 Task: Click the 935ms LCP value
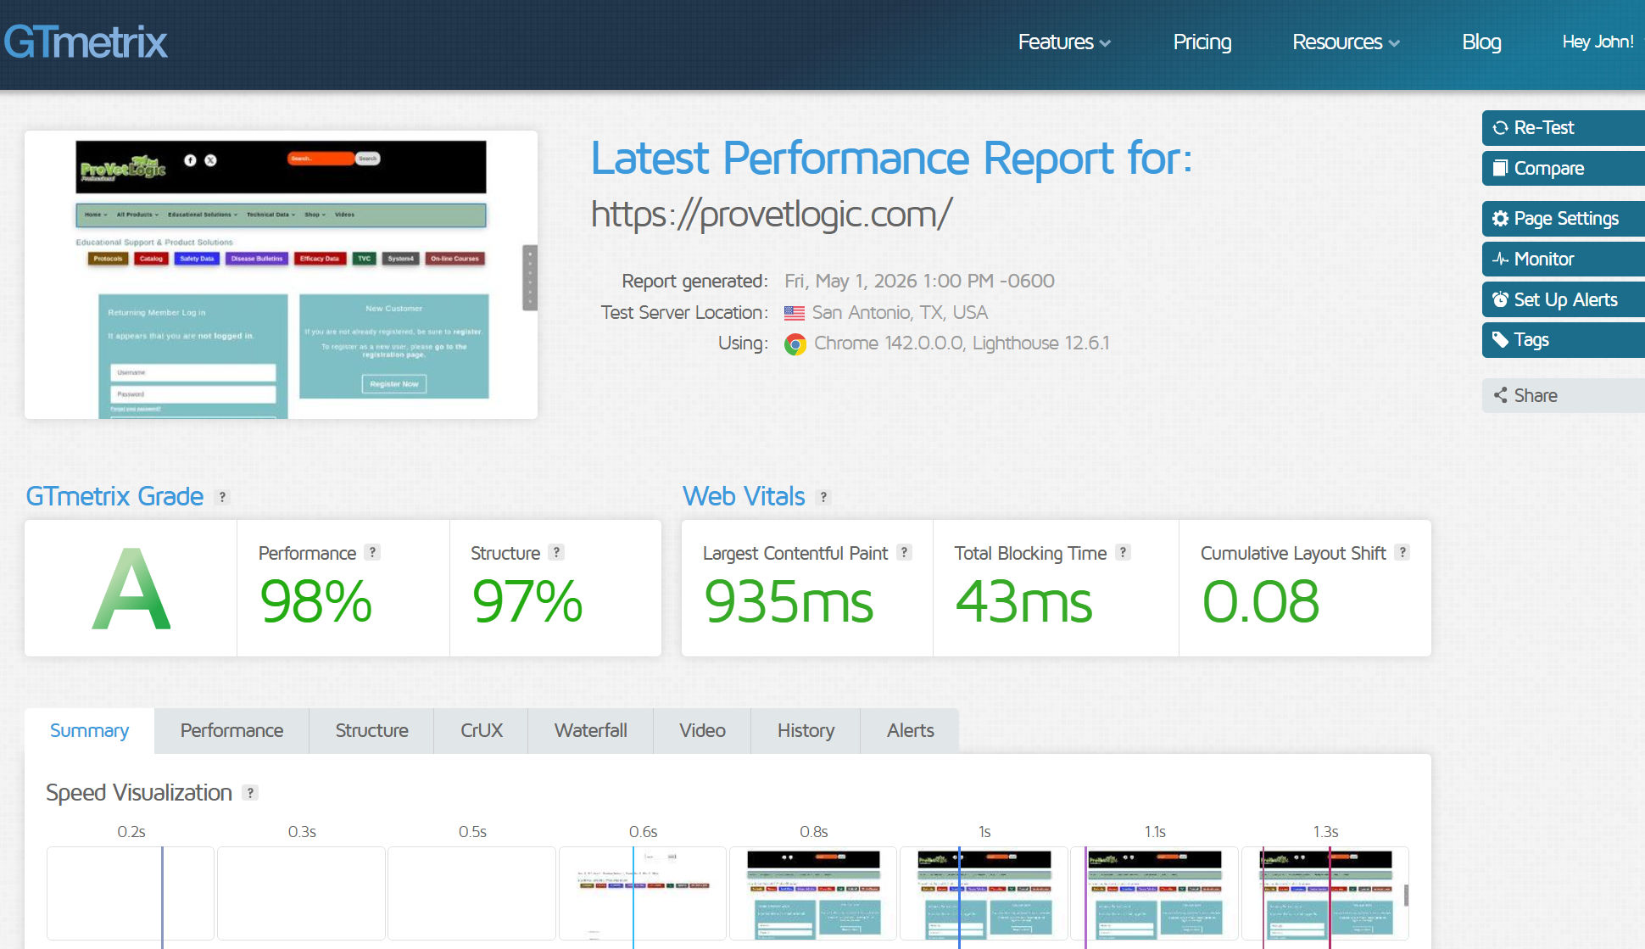[x=788, y=601]
